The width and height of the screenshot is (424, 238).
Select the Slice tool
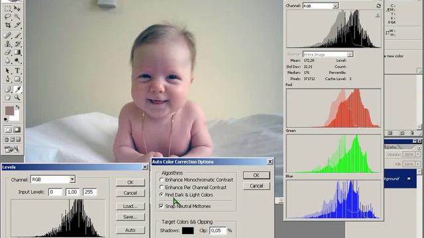coord(17,25)
